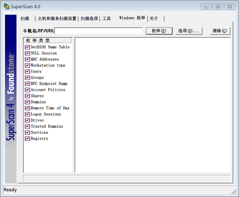
Task: Uncheck the NetBIOS Name Table checkbox
Action: [27, 47]
